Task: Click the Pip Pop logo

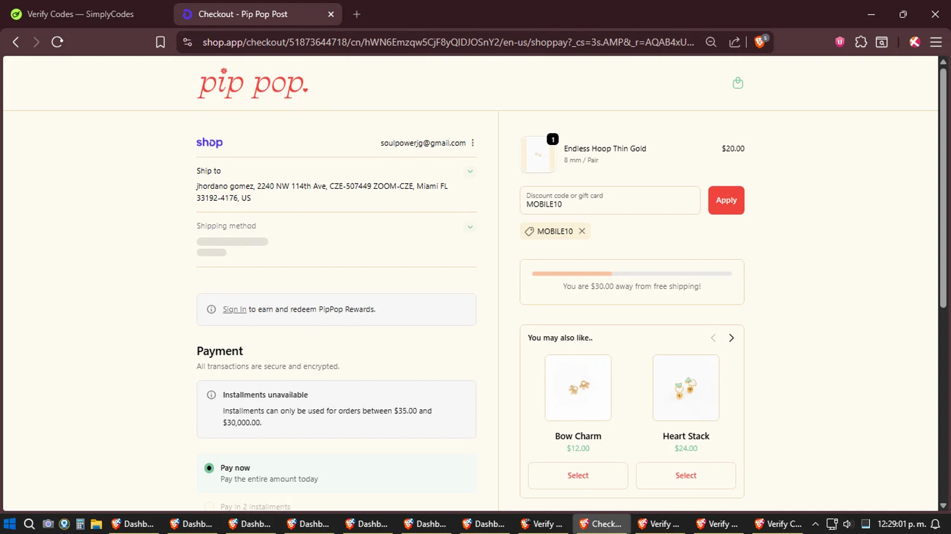Action: [252, 83]
